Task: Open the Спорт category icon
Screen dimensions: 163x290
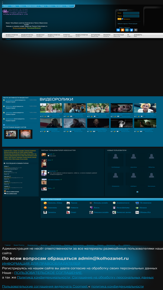Action: pyautogui.click(x=68, y=212)
